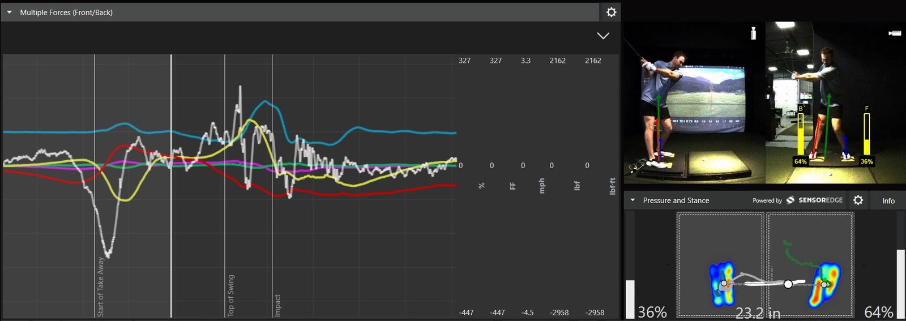
Task: Select the Impact marker line
Action: [272, 186]
